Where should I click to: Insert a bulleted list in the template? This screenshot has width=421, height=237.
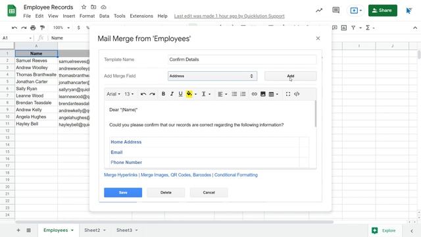coord(234,94)
